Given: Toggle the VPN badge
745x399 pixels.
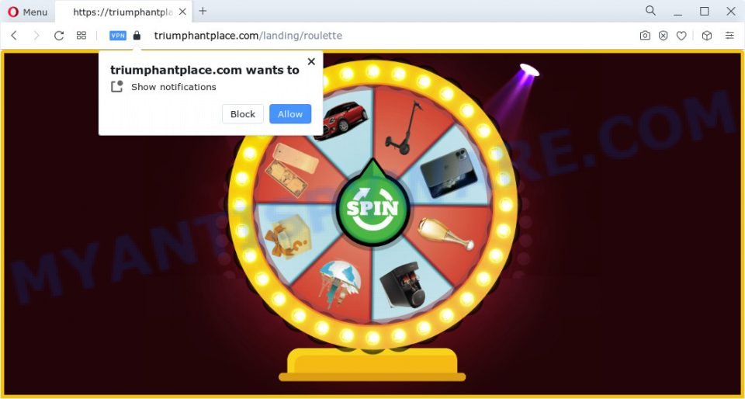Looking at the screenshot, I should coord(118,36).
